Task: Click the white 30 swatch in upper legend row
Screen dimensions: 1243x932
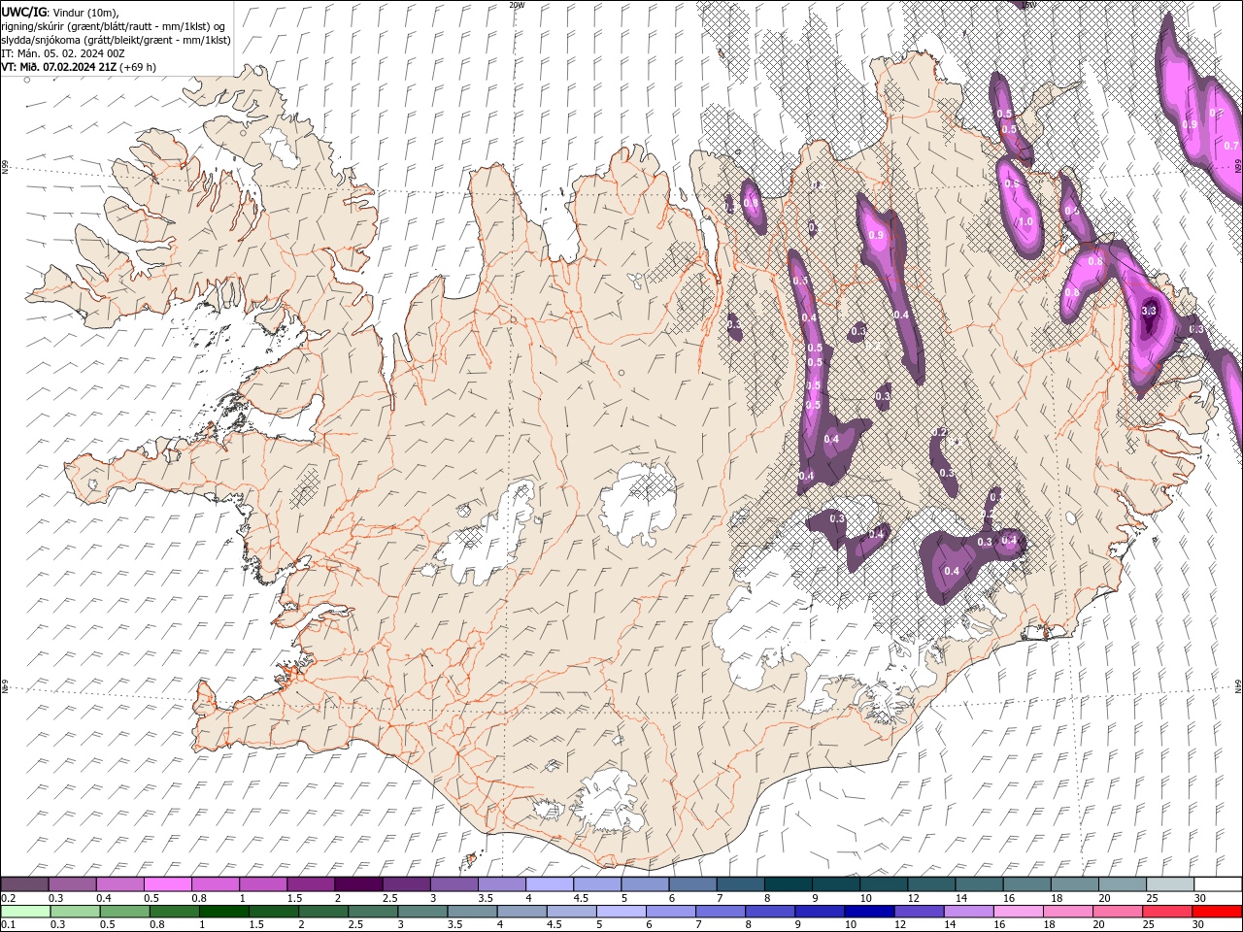Action: (x=1219, y=884)
